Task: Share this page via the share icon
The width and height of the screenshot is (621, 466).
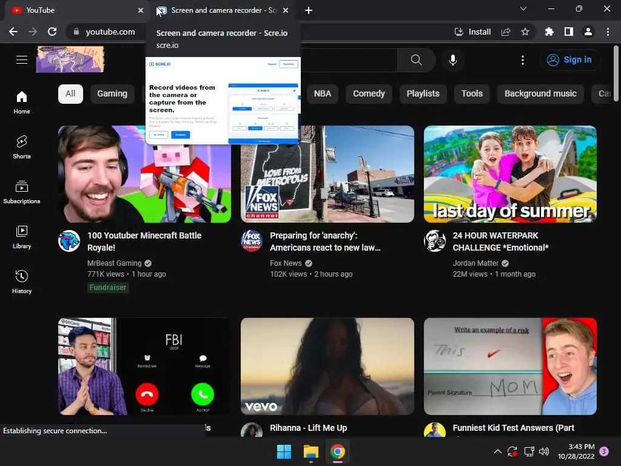Action: click(506, 32)
